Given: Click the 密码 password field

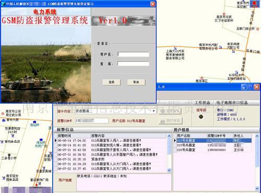Looking at the screenshot, I should [133, 64].
